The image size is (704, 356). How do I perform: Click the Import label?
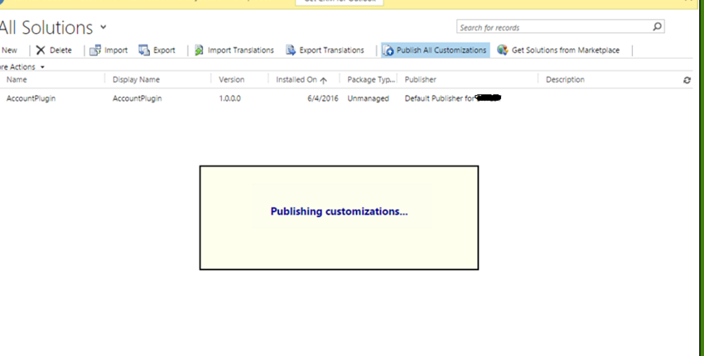tap(116, 51)
